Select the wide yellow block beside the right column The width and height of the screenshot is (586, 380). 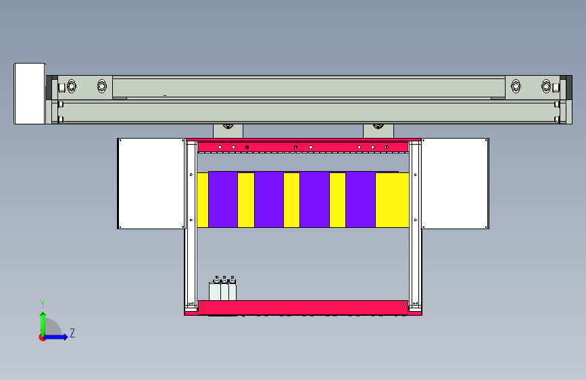392,200
